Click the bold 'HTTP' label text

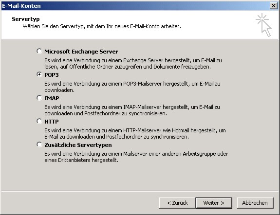[52, 122]
